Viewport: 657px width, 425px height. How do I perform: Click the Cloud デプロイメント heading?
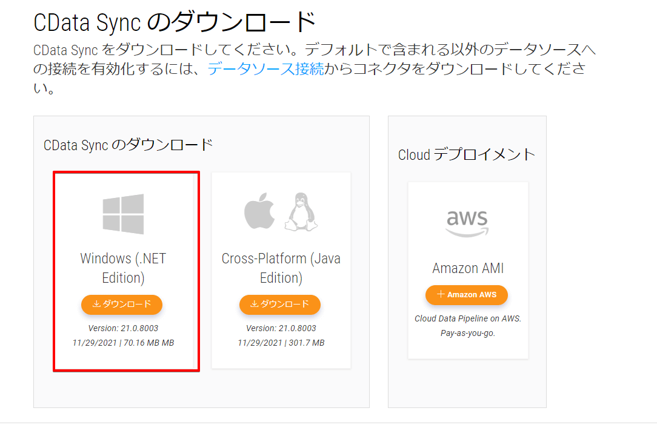point(467,154)
